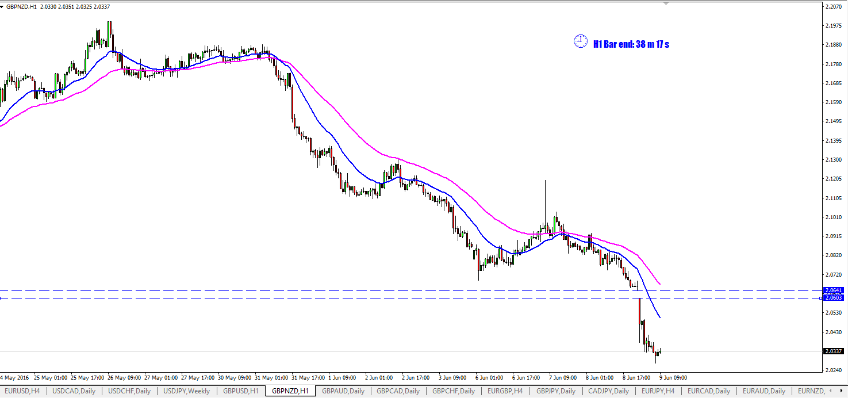
Task: Click the 26 May 09:00 time axis label
Action: (x=124, y=378)
